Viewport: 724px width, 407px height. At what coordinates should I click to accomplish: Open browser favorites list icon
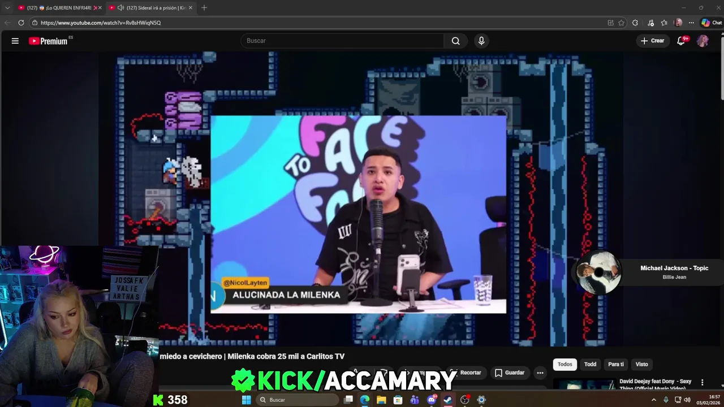(664, 23)
